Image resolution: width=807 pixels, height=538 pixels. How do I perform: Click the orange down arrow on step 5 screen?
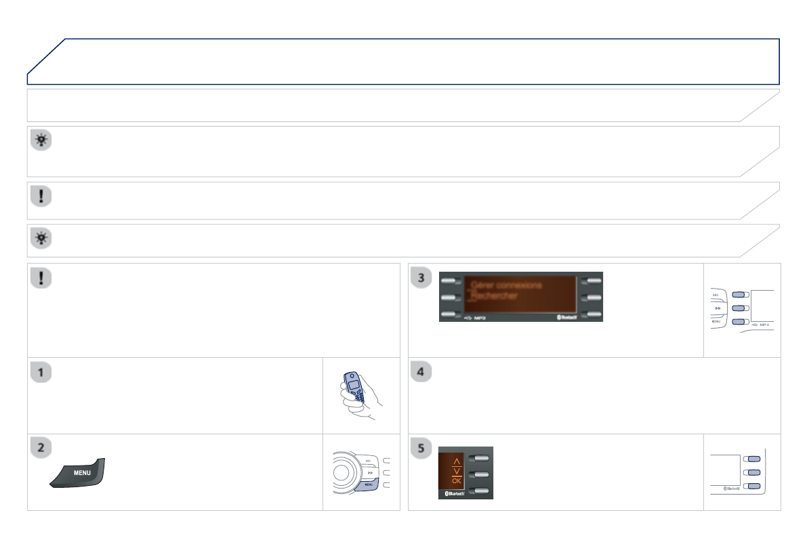point(457,470)
